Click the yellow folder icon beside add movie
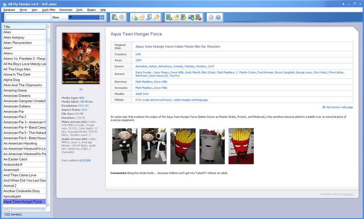 pos(176,17)
